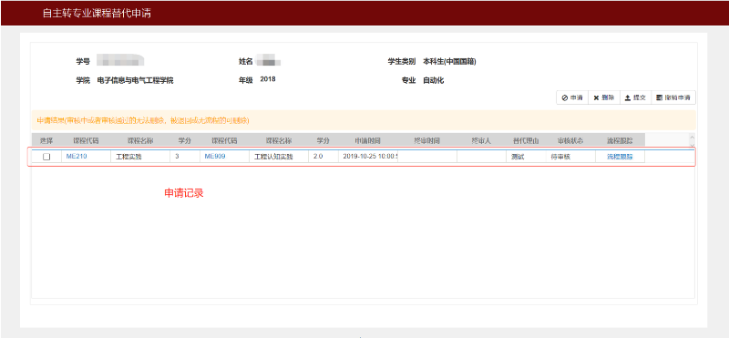Click the 申请时间 column header
729x338 pixels.
tap(368, 140)
